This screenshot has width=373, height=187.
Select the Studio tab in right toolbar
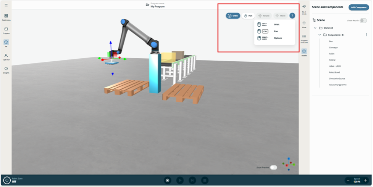tap(304, 52)
